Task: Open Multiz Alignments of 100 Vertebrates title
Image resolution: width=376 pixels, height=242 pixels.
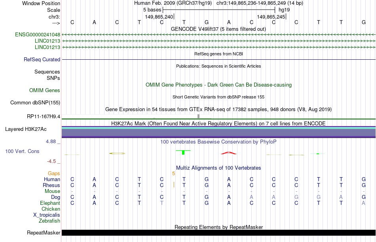Action: 218,168
